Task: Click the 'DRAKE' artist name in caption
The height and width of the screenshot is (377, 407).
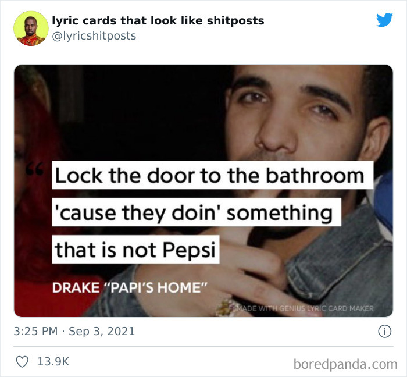Action: tap(76, 287)
